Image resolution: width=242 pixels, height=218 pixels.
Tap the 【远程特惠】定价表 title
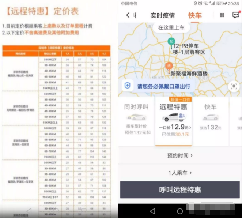(43, 11)
